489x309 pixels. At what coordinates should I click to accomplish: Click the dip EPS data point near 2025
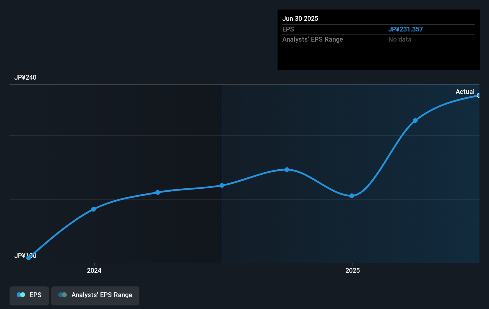coord(352,196)
